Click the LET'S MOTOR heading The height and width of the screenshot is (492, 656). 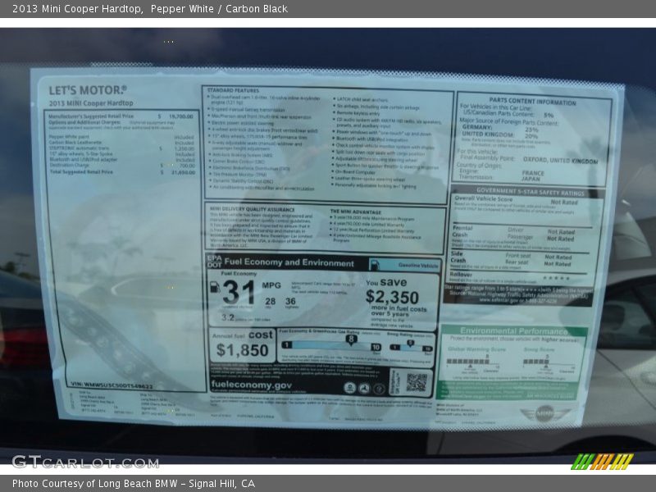click(88, 90)
